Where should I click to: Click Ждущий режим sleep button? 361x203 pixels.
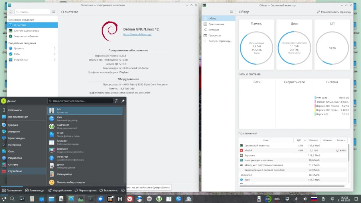[60, 190]
